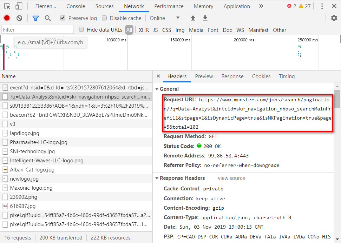This screenshot has width=341, height=243.
Task: Open the Application tab
Action: (237, 6)
